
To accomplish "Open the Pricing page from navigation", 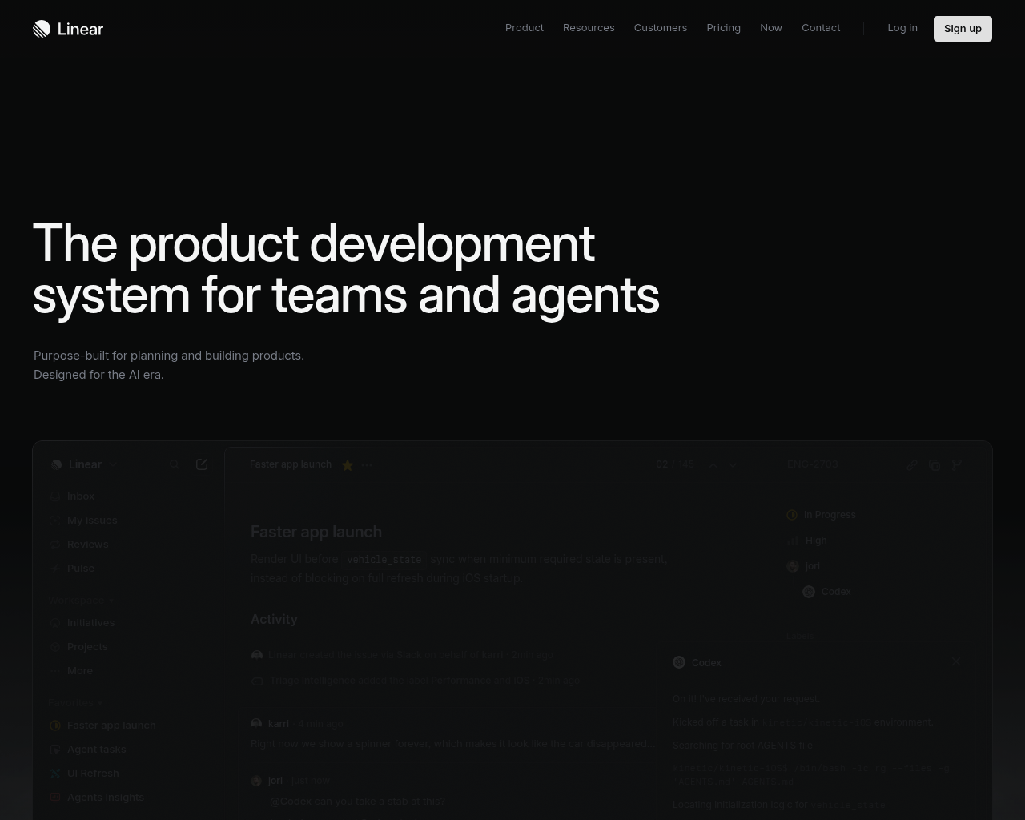I will (723, 28).
